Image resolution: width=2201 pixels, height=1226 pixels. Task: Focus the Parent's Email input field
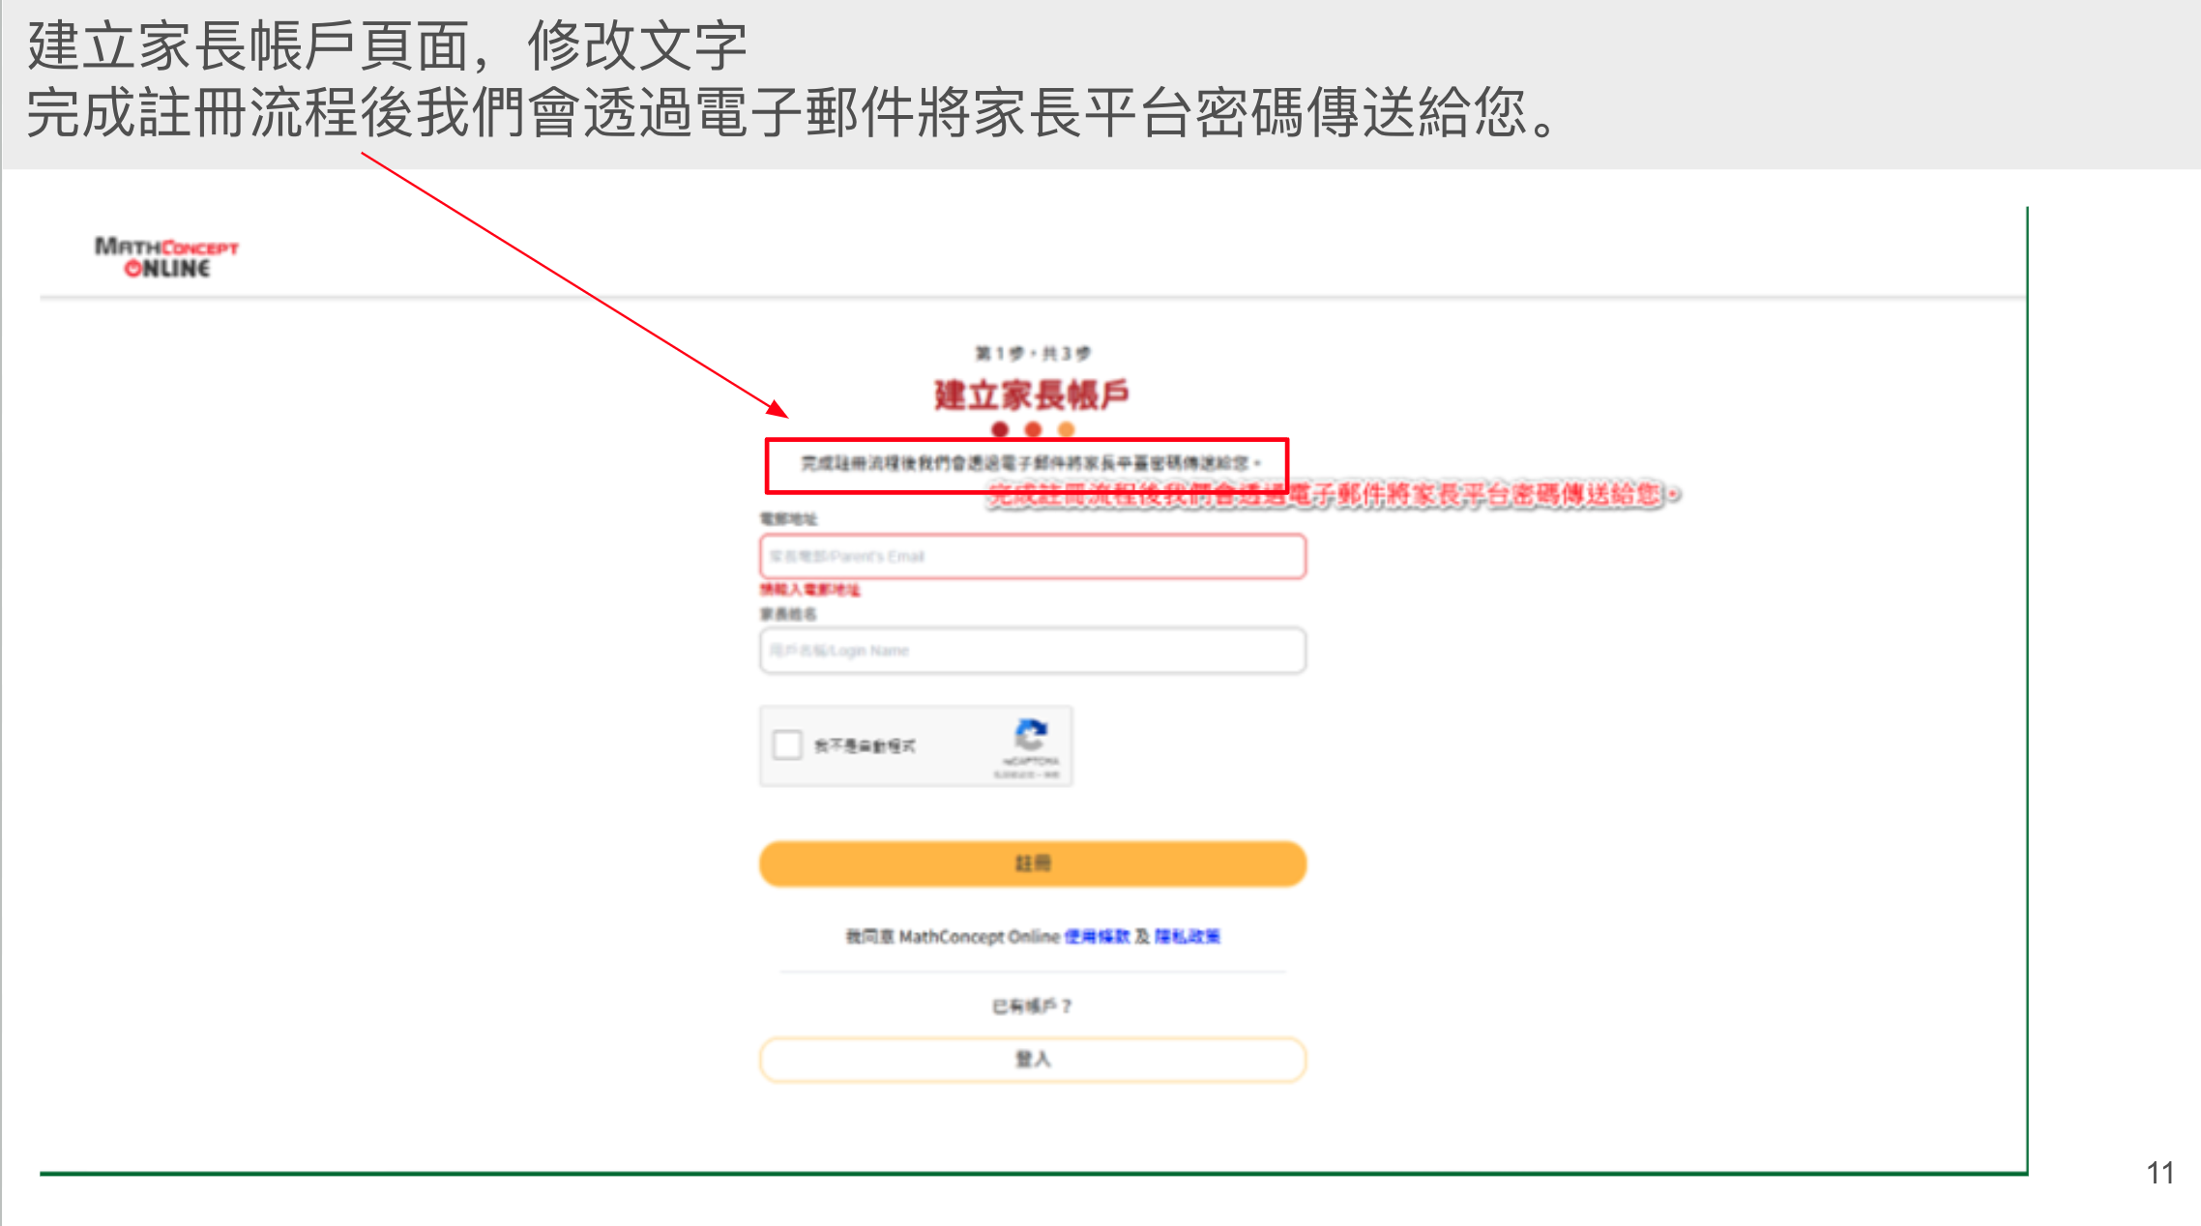pos(1033,557)
